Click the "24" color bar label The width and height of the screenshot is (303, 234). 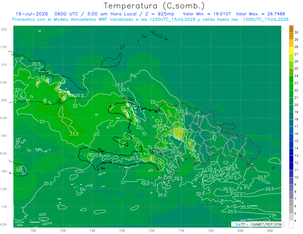[296, 76]
